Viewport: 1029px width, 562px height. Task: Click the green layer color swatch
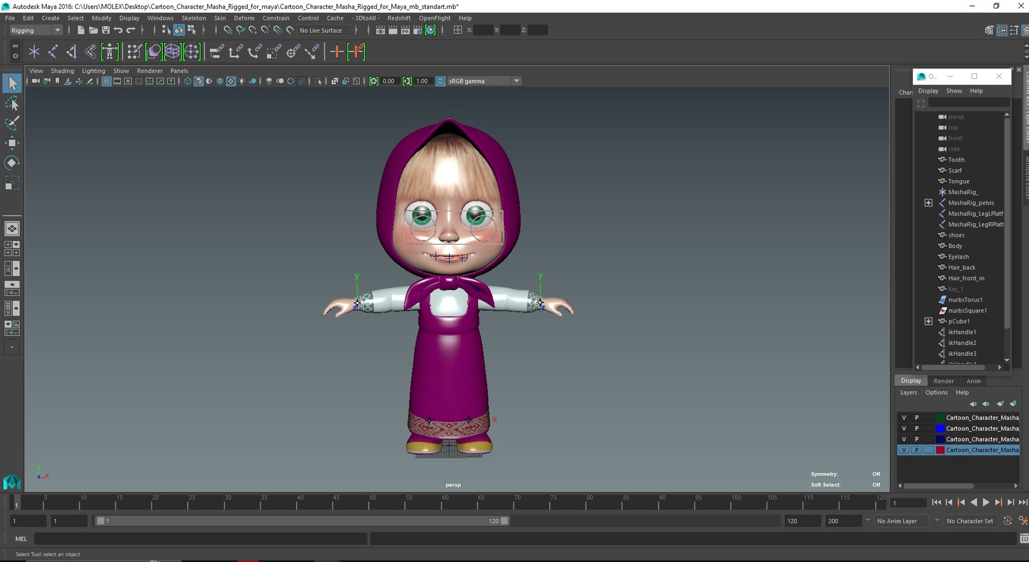[x=940, y=417]
